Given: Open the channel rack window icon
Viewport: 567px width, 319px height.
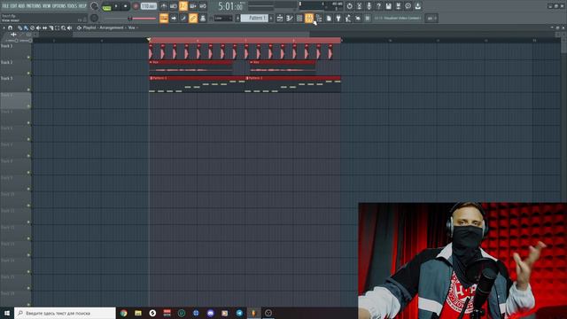Looking at the screenshot, I should (299, 18).
